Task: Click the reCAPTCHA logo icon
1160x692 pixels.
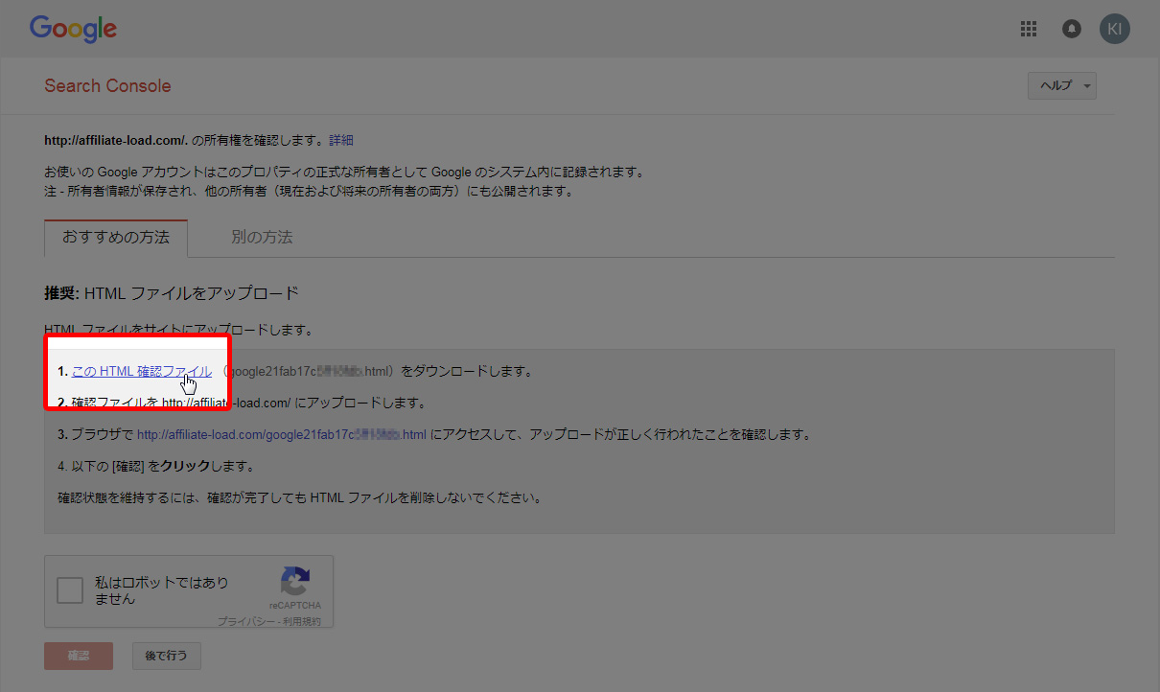Action: (294, 582)
